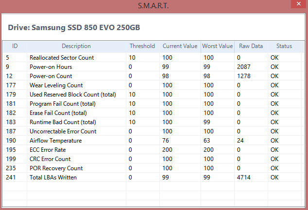
Task: Click Runtime Bad Count worst value 99
Action: click(207, 122)
